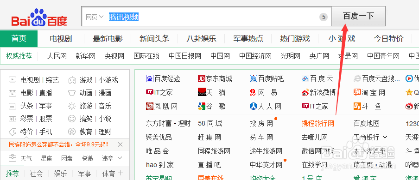The image size is (419, 180).
Task: Open the 去哪儿网 link
Action: tap(315, 138)
